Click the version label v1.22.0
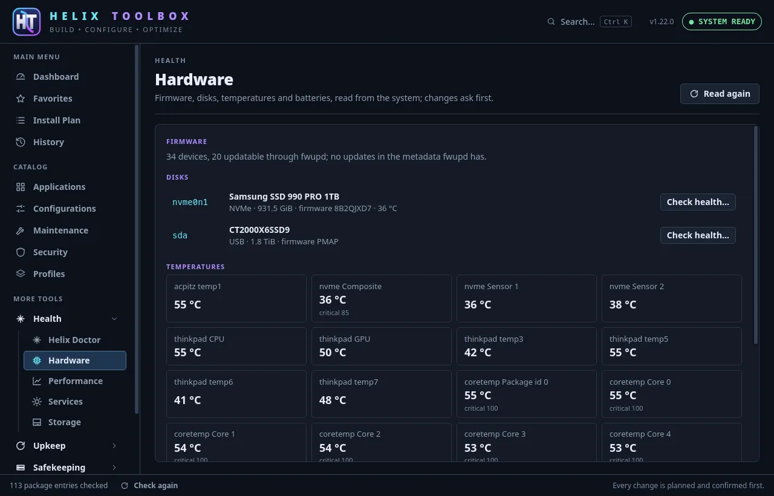The image size is (774, 496). (662, 22)
